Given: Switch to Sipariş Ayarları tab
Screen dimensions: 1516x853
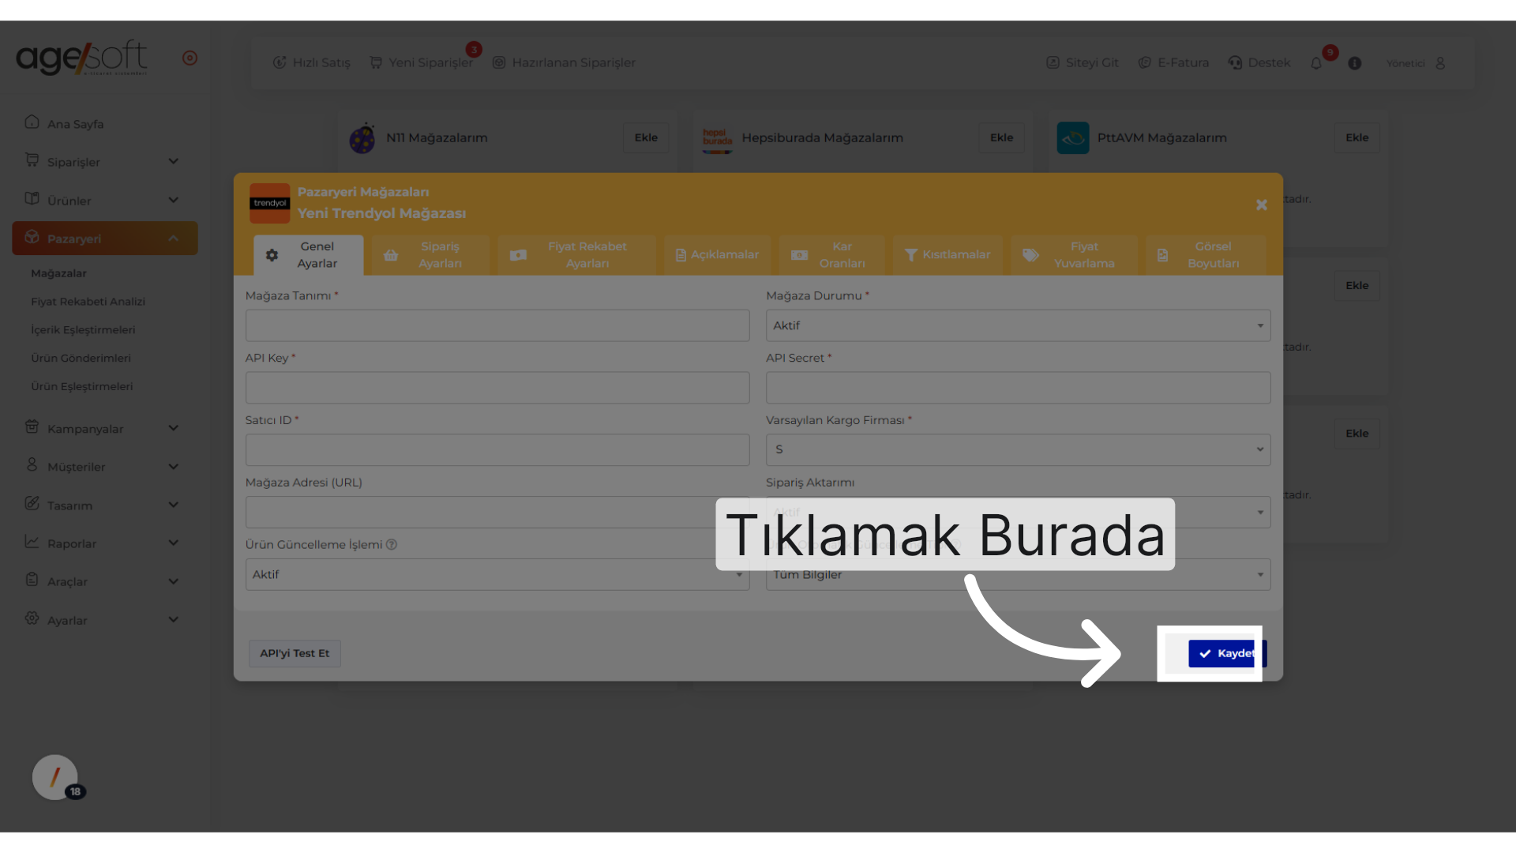Looking at the screenshot, I should pyautogui.click(x=430, y=255).
